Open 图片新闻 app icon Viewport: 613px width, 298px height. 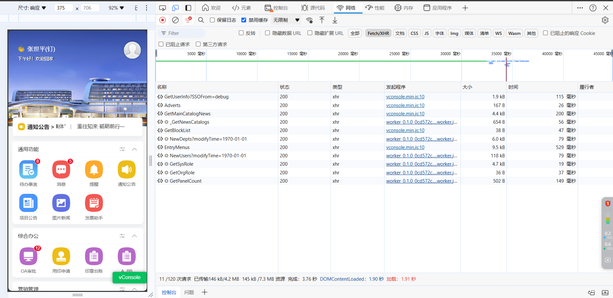coord(61,203)
